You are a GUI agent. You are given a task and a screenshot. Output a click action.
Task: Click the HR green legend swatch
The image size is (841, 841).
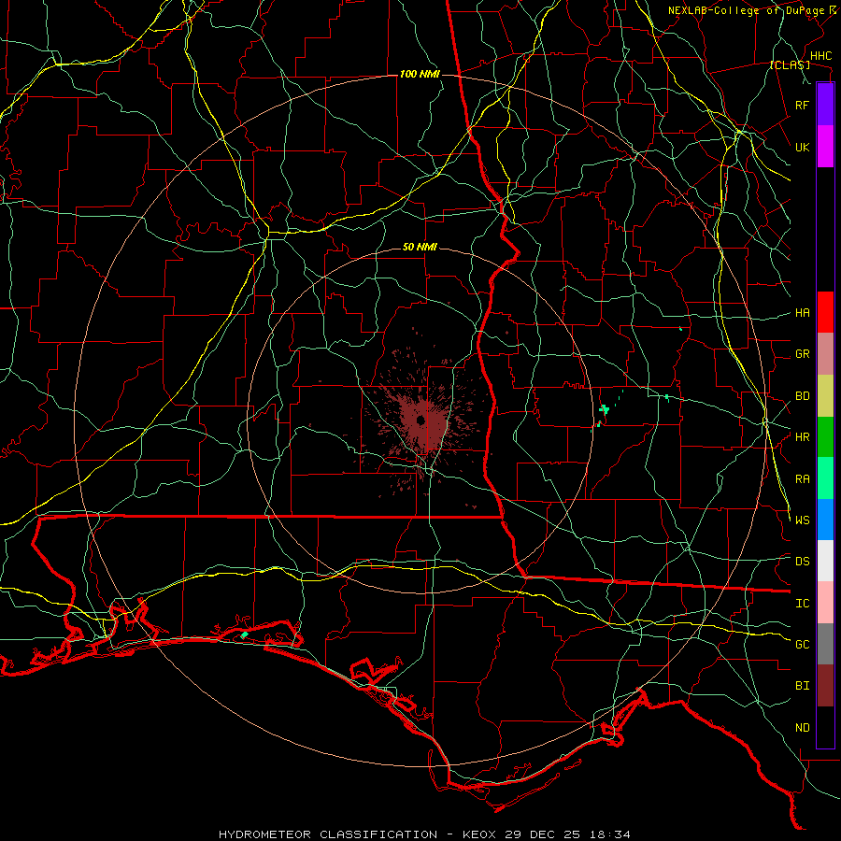tap(825, 437)
